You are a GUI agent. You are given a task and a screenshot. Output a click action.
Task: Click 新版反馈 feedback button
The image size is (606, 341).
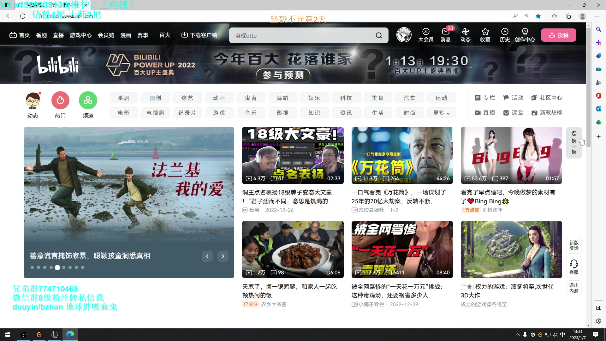pos(574,245)
